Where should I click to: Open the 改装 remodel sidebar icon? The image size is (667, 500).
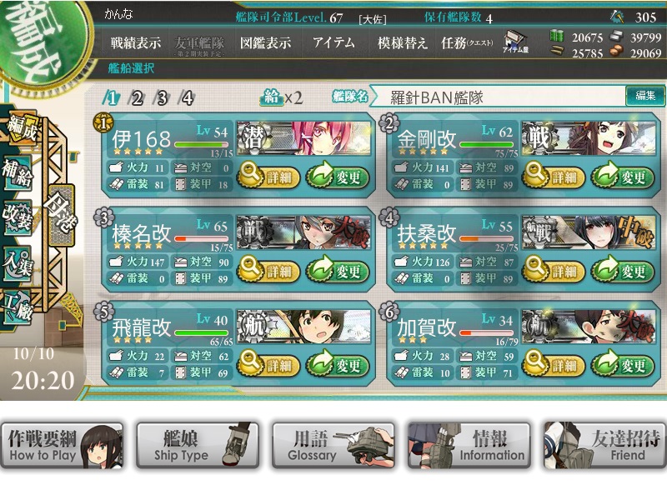point(17,217)
